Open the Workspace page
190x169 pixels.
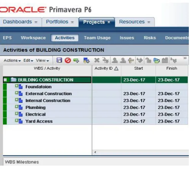(x=33, y=38)
